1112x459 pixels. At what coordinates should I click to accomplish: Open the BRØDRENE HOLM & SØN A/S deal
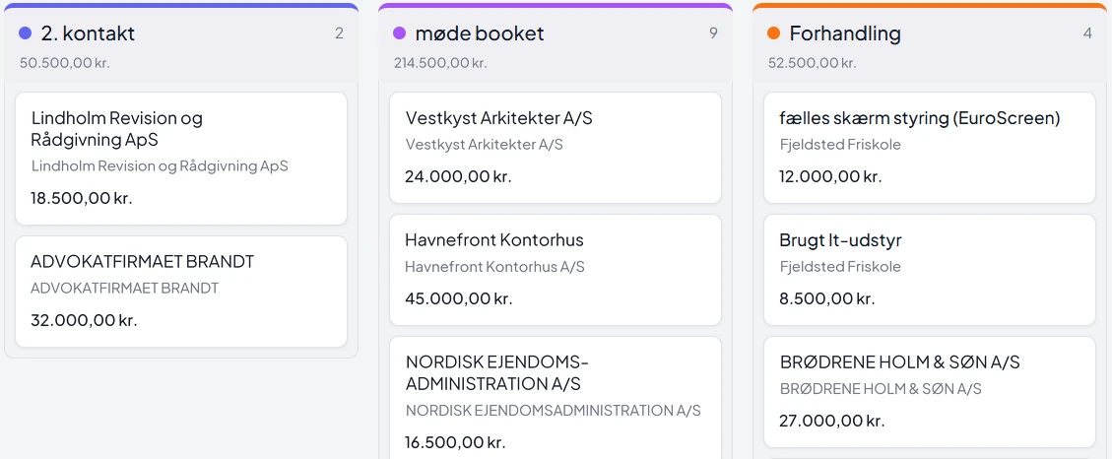(930, 392)
